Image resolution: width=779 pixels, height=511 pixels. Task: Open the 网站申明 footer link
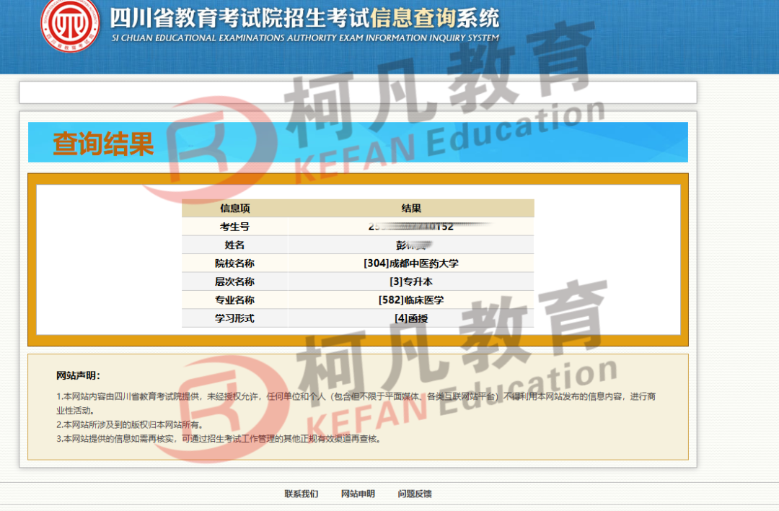358,494
